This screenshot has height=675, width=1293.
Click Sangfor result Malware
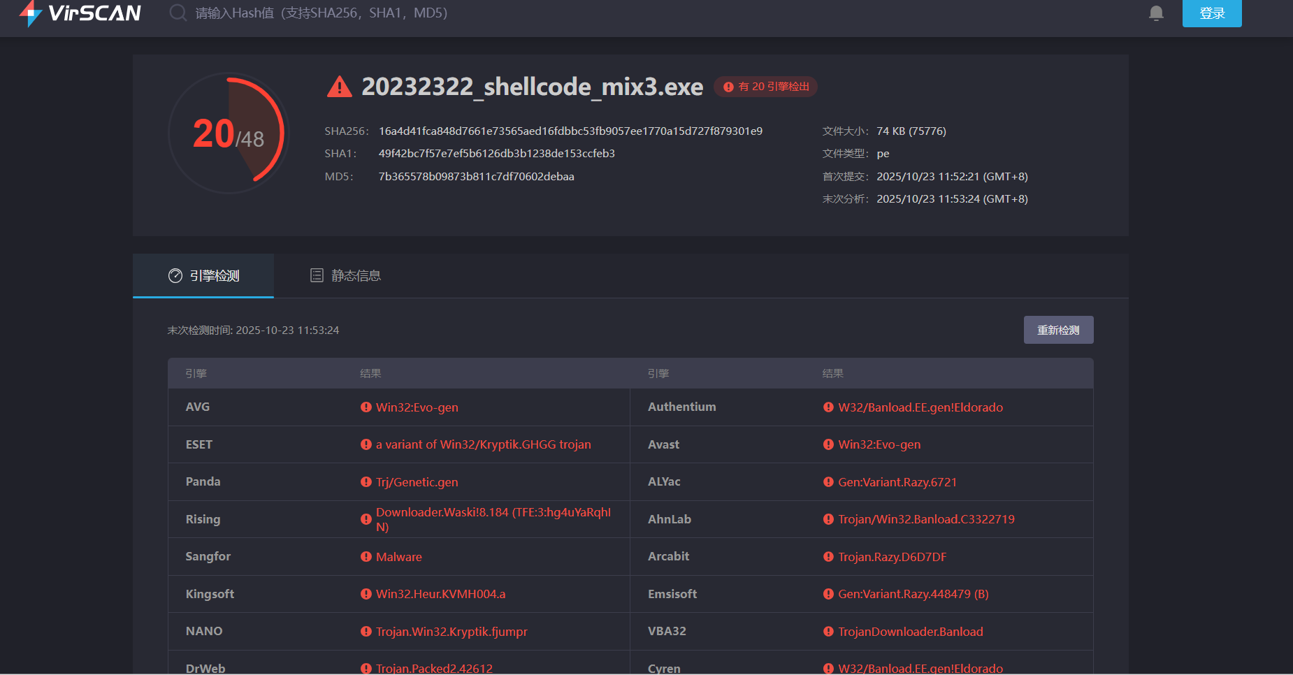point(399,557)
